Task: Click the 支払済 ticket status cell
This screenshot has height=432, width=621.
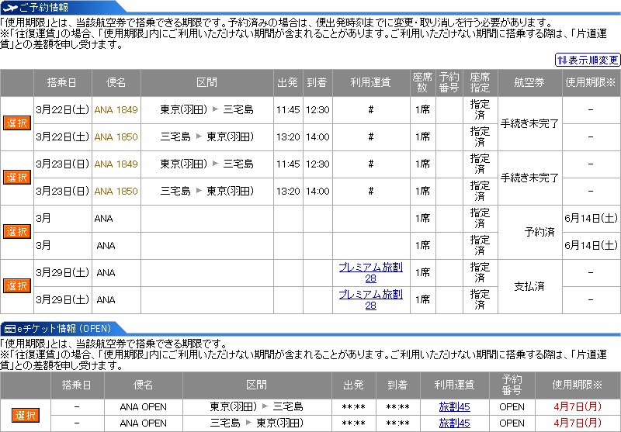Action: pos(529,286)
